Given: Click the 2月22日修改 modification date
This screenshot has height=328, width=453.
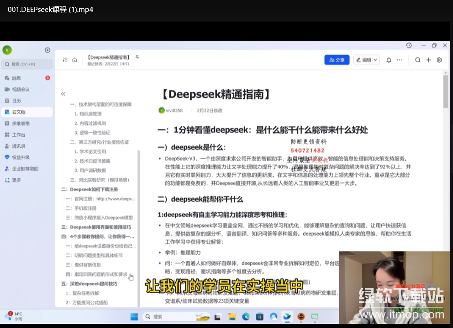Looking at the screenshot, I should [x=210, y=111].
